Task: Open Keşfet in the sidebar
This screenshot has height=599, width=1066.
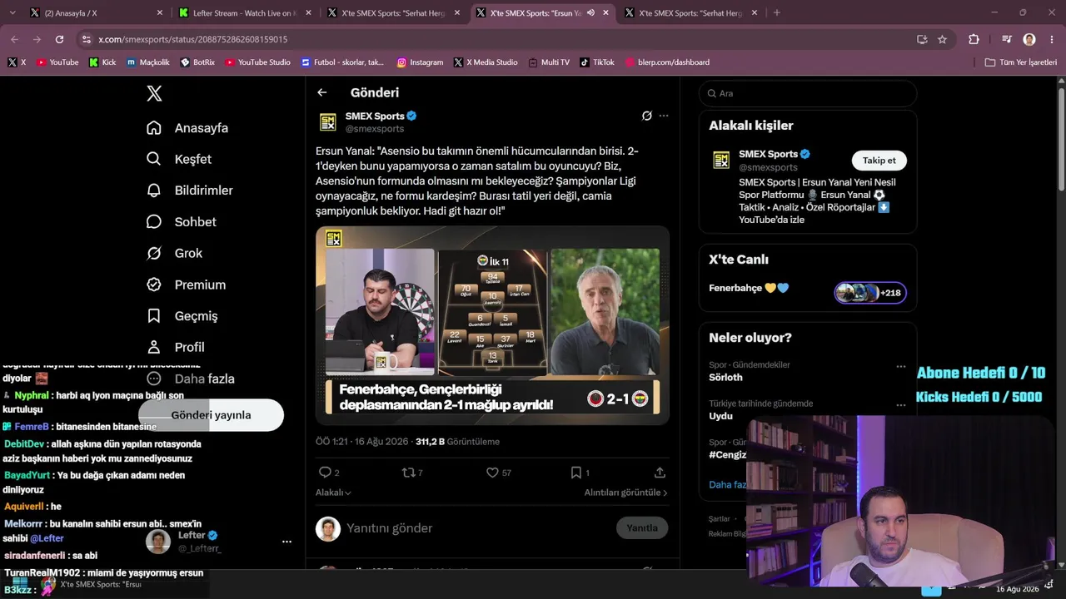Action: tap(179, 159)
